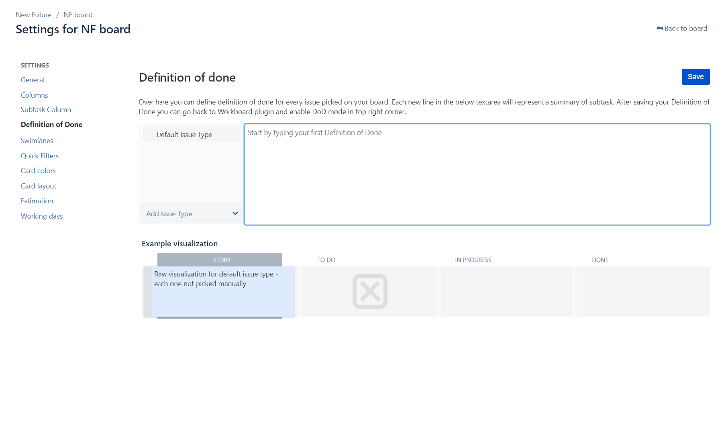Return via Back to board link
Screen dimensions: 726x434
pos(682,29)
